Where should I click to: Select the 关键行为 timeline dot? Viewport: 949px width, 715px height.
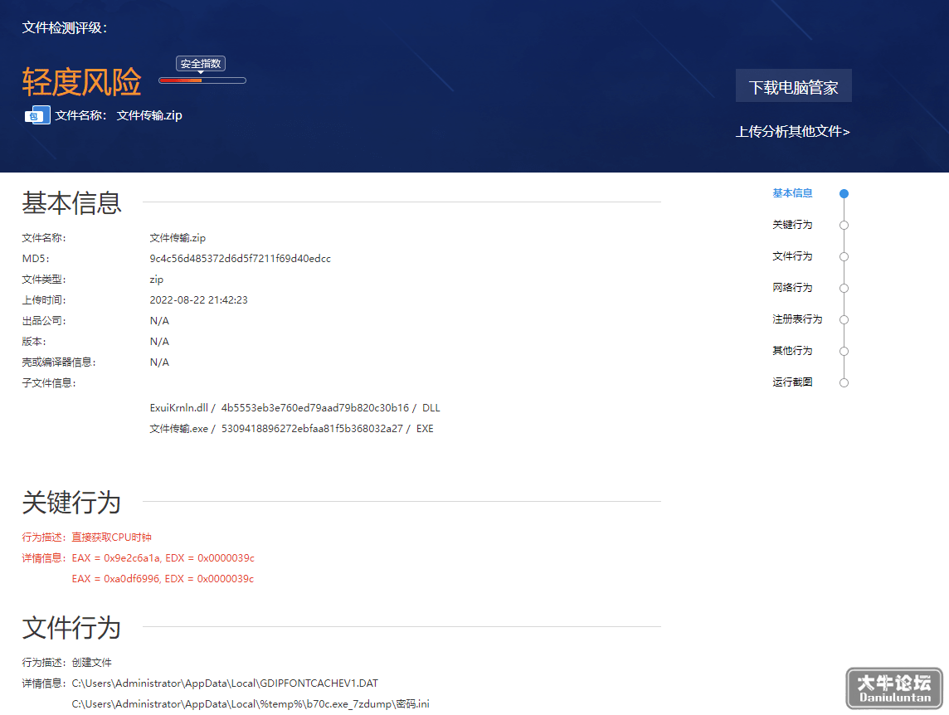(x=844, y=226)
